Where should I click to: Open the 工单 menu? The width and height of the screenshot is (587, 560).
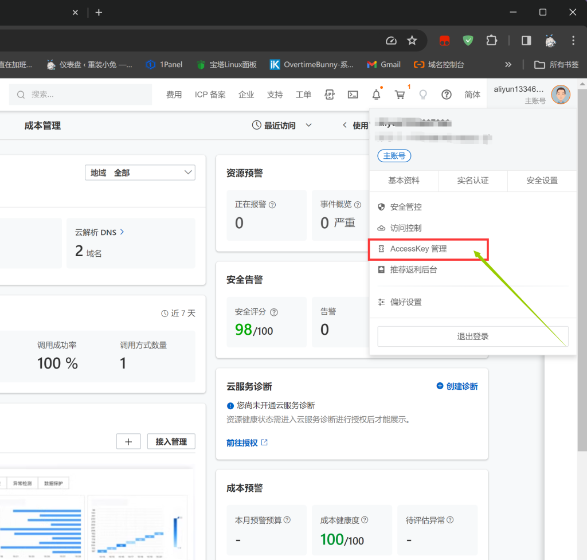(x=303, y=95)
